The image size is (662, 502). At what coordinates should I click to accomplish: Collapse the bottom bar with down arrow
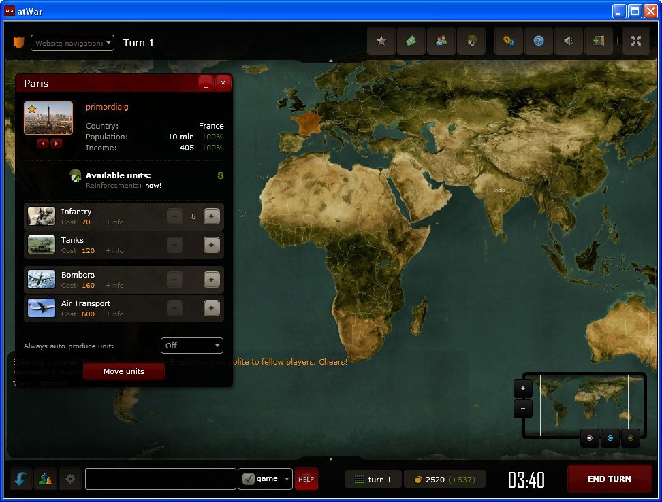(331, 459)
